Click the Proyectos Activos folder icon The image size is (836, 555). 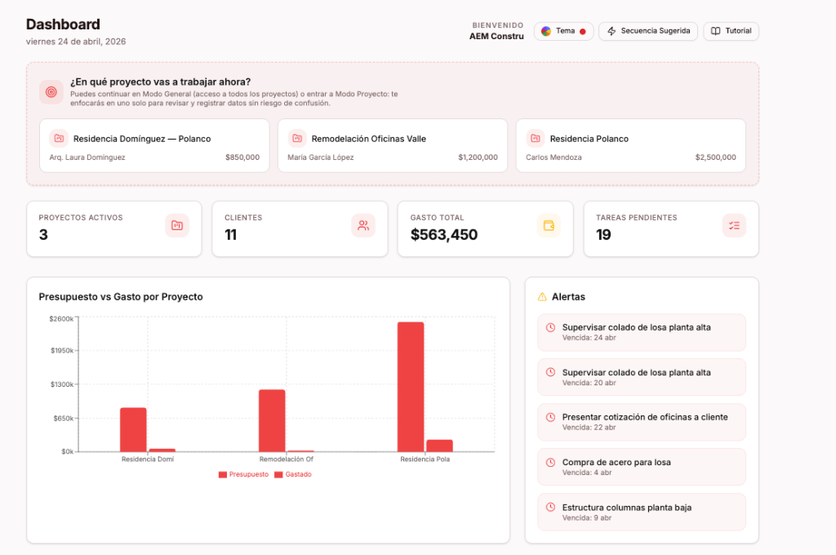click(x=177, y=225)
